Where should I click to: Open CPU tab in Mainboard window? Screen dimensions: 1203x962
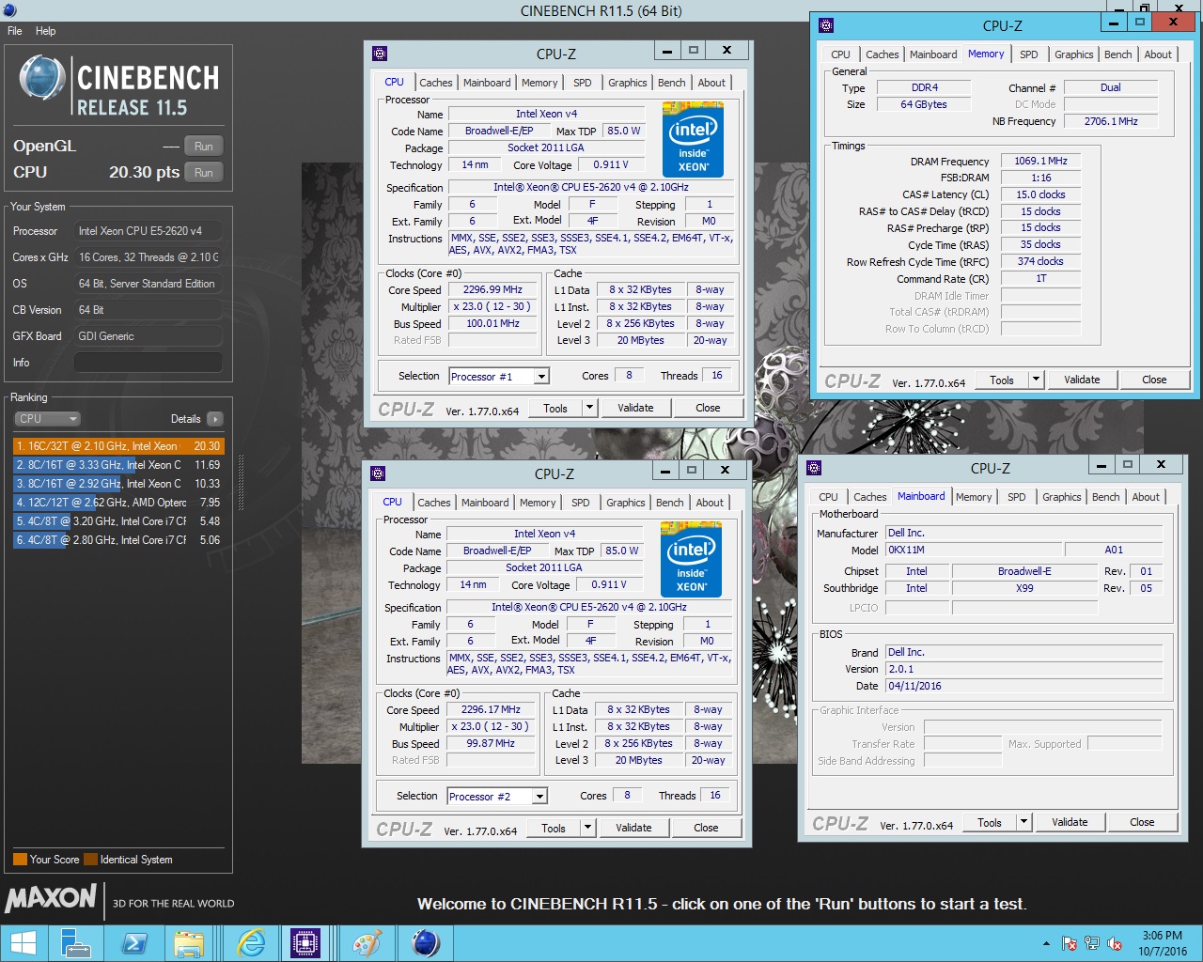828,497
